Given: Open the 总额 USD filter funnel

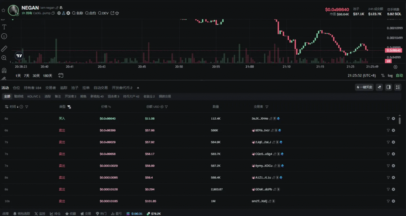Looking at the screenshot, I should (166, 107).
